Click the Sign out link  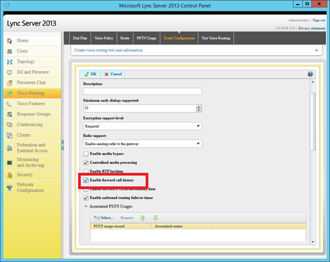pyautogui.click(x=319, y=20)
